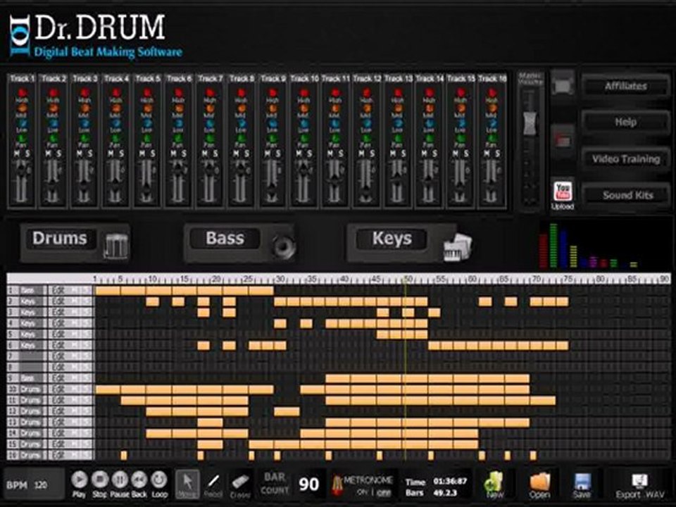This screenshot has width=676, height=507.
Task: Click Edit on sequencer row 16 Drums
Action: tap(58, 456)
